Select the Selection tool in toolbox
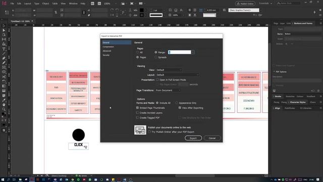The image size is (323, 182). click(4, 26)
